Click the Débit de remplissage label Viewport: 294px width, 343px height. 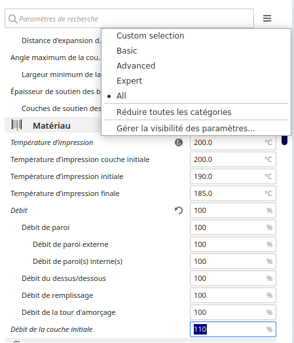(x=58, y=295)
